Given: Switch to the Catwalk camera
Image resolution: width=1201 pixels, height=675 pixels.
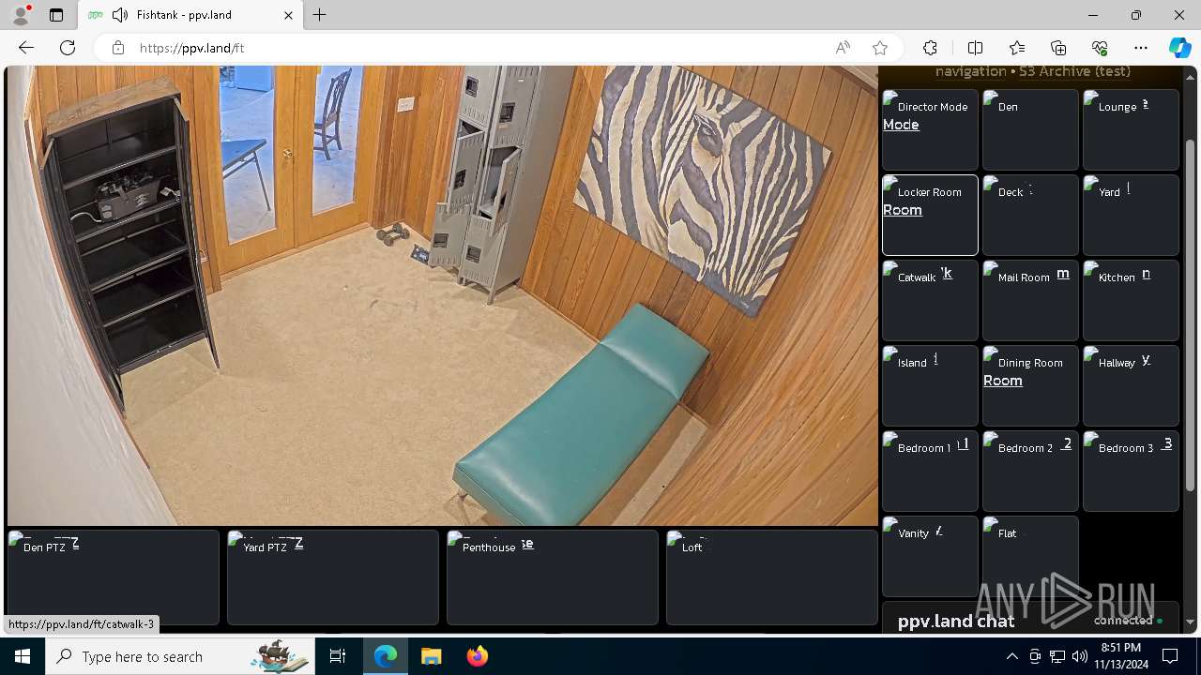Looking at the screenshot, I should coord(930,300).
